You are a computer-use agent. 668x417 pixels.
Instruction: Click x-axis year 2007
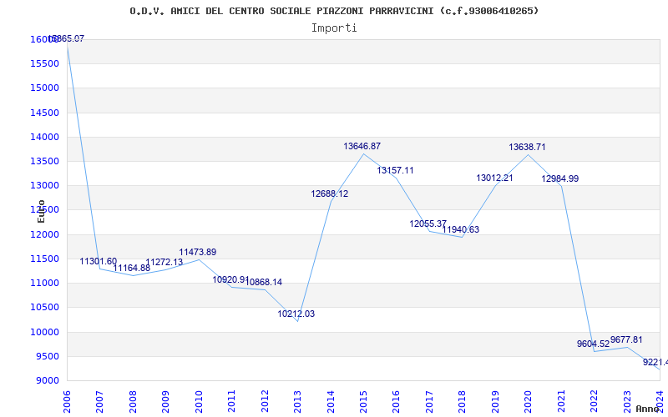[99, 401]
